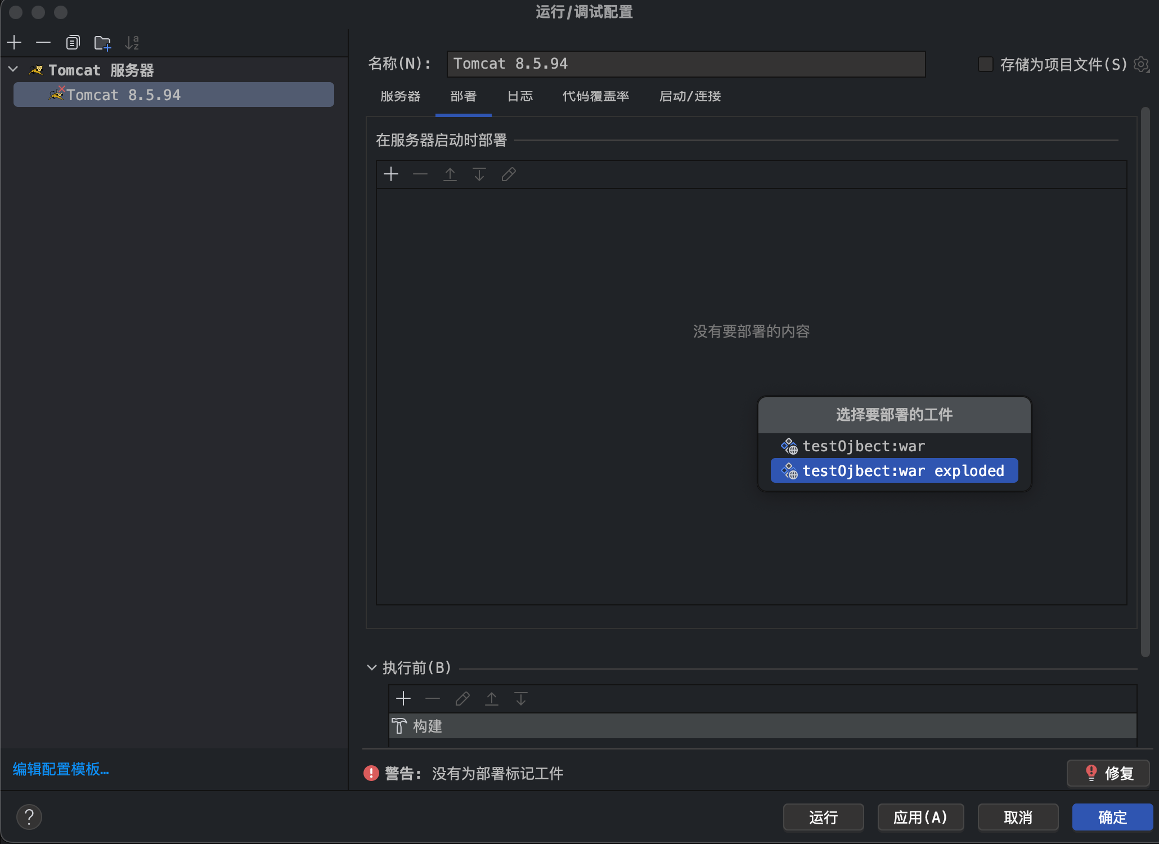Viewport: 1159px width, 844px height.
Task: Remove before-launch task with minus icon
Action: pyautogui.click(x=433, y=699)
